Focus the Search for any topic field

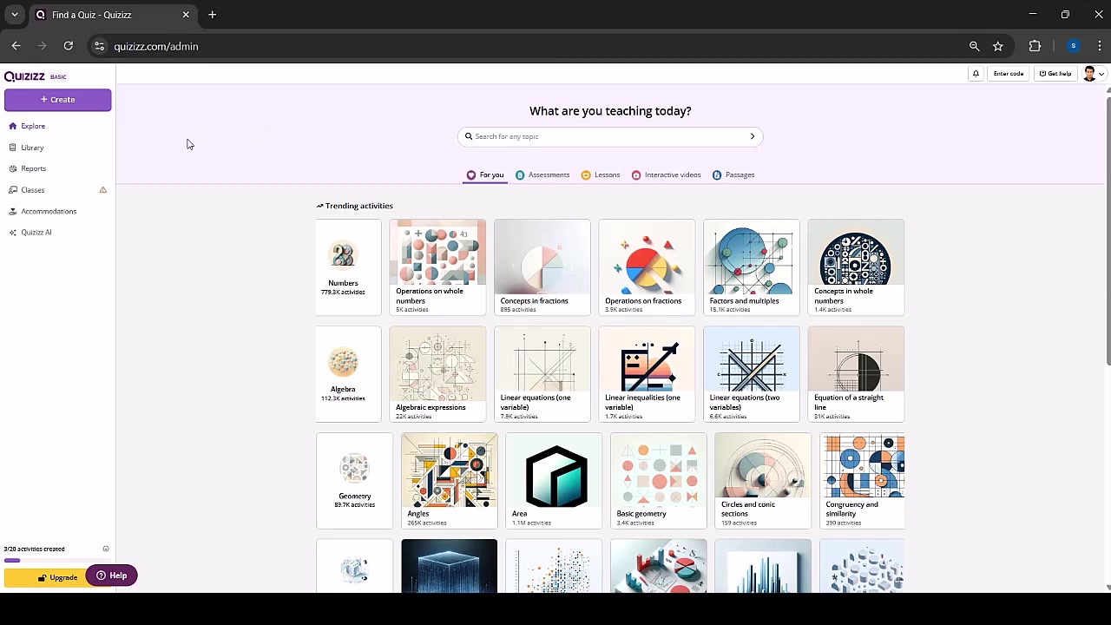pyautogui.click(x=610, y=136)
